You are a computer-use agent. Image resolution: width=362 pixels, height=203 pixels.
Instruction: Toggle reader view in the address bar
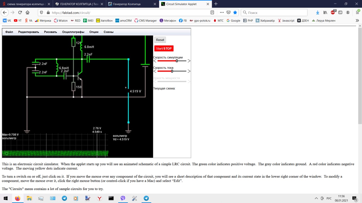(212, 12)
